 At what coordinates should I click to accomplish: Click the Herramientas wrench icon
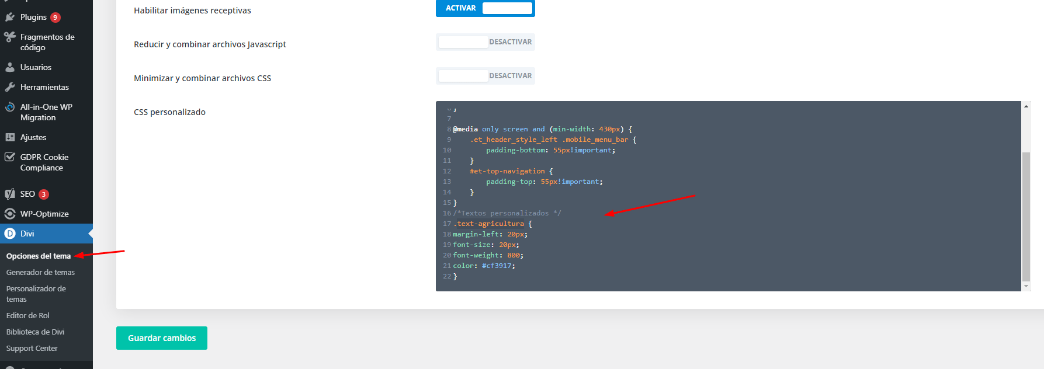(10, 87)
